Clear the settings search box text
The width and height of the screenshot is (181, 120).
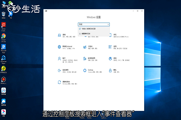click(108, 24)
